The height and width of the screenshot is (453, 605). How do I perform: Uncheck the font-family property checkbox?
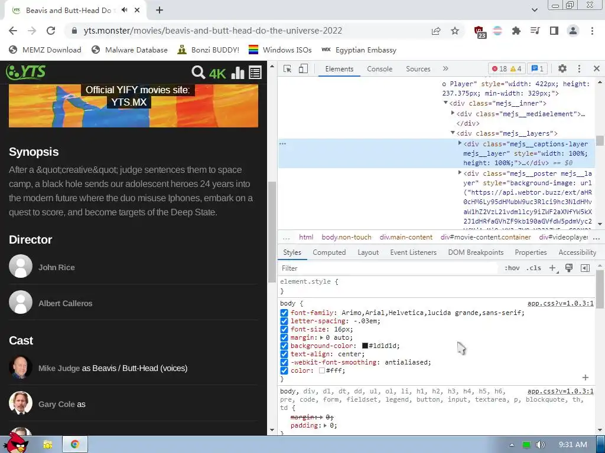[x=284, y=313]
